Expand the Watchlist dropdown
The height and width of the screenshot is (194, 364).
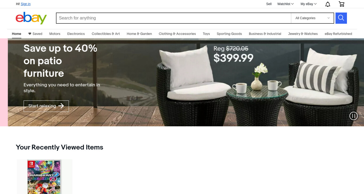(285, 4)
